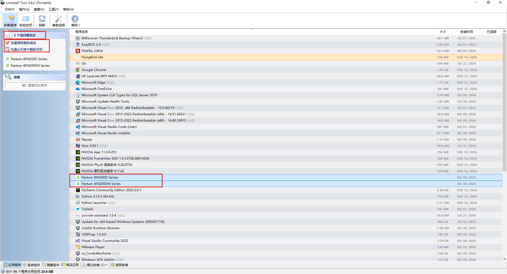The height and width of the screenshot is (274, 507).
Task: Select Pantum BP4200DN Series in sidebar
Action: tap(30, 66)
